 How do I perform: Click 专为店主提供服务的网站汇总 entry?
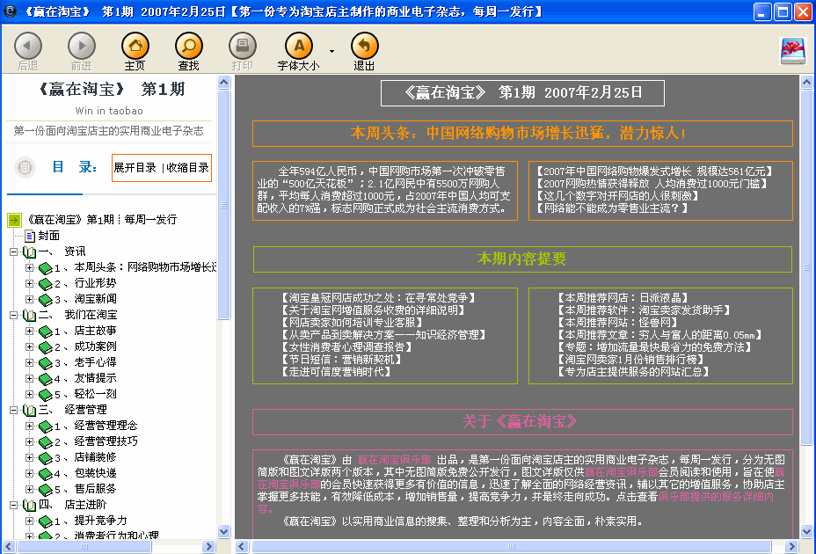coord(633,372)
